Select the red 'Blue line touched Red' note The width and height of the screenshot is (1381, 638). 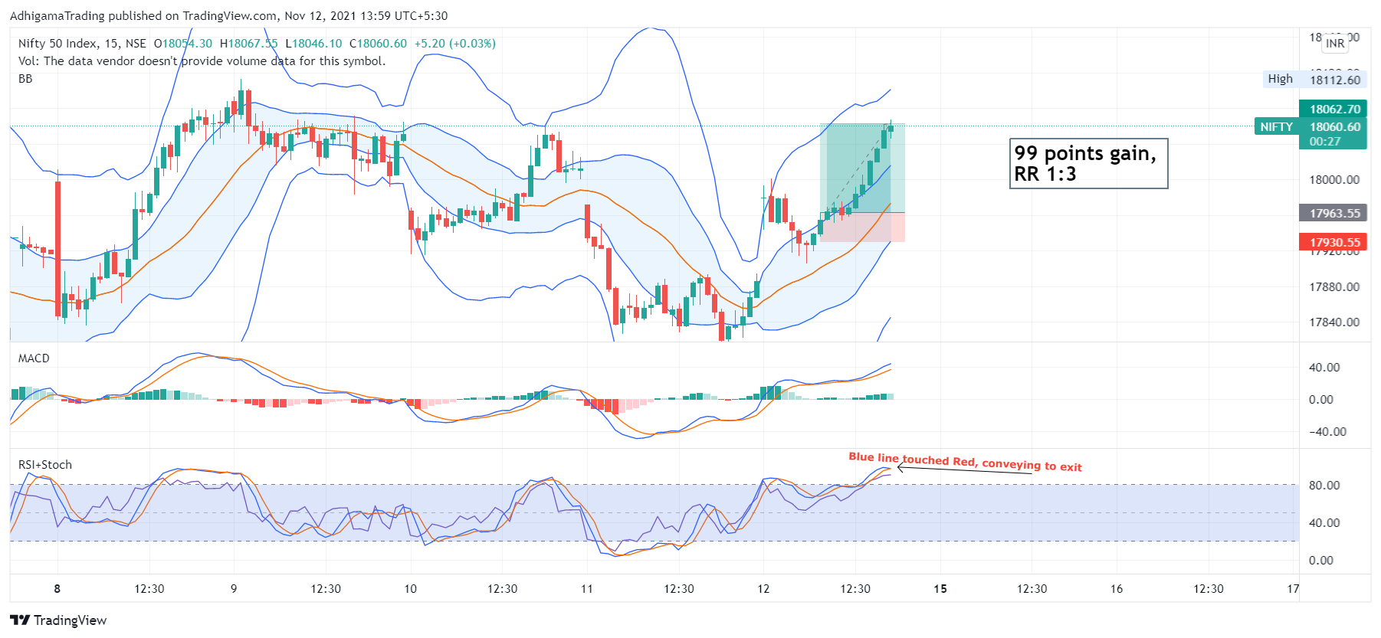[965, 461]
